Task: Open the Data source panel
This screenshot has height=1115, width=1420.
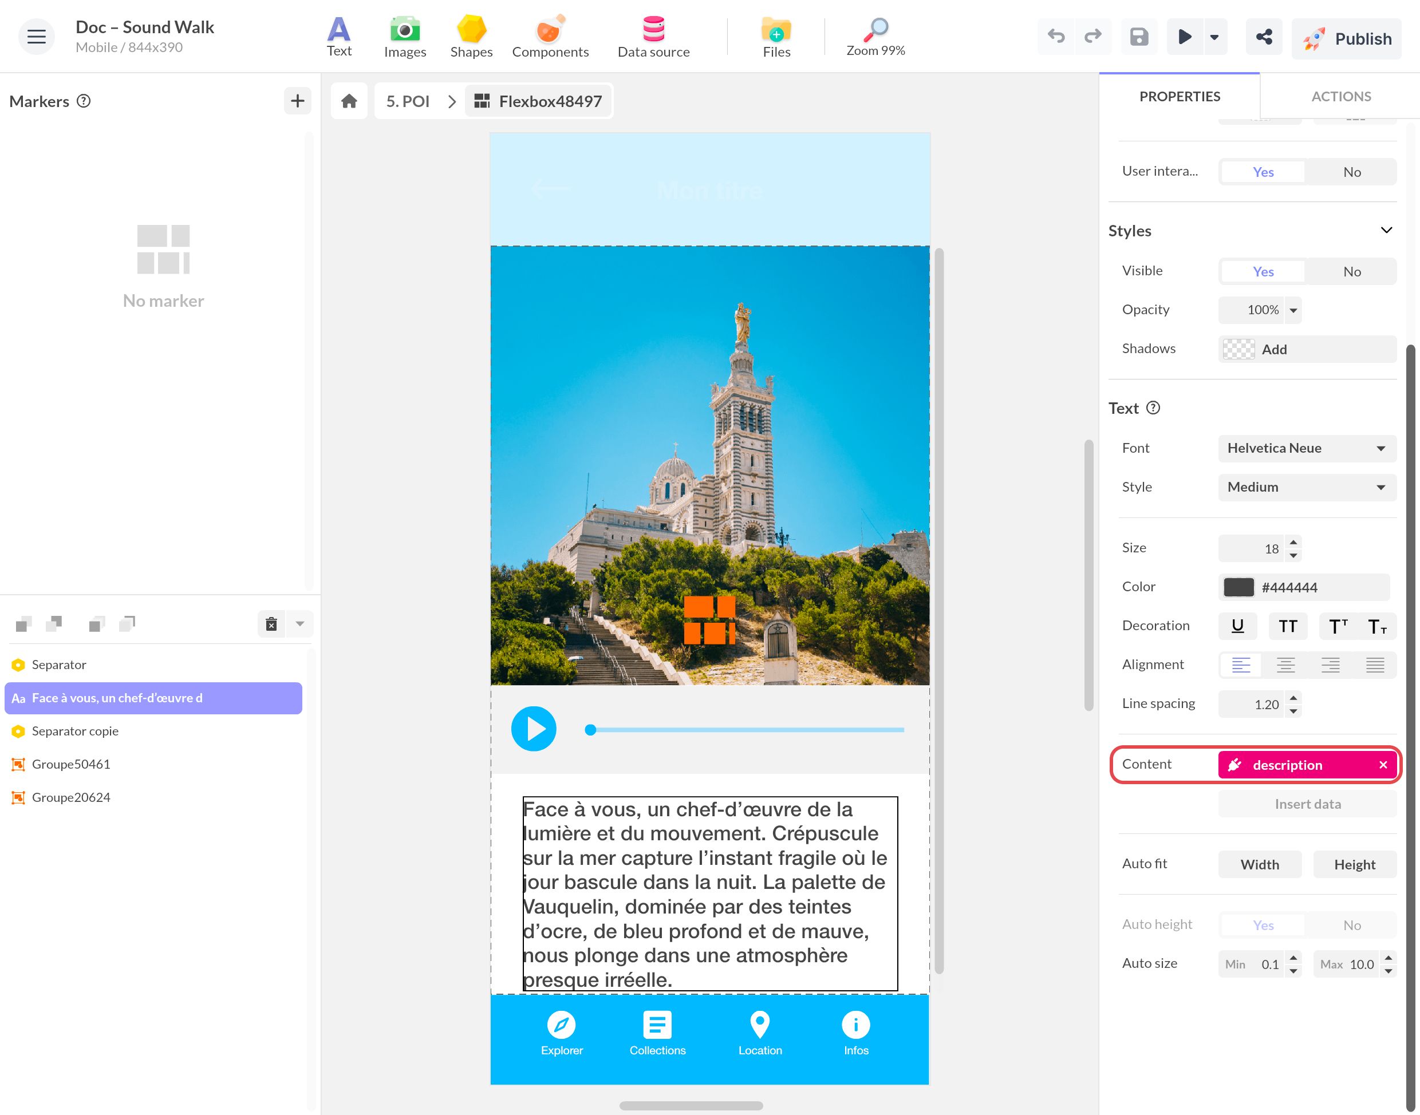Action: [x=653, y=37]
